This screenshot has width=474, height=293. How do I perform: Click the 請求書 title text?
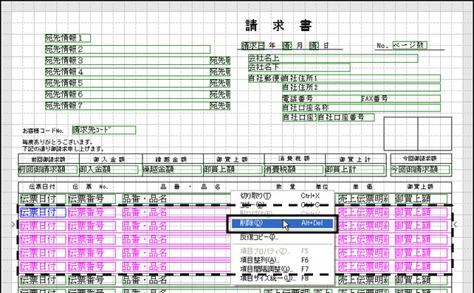click(x=278, y=26)
